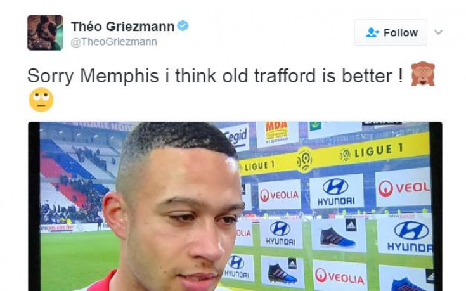Screen dimensions: 466x291
Task: Click the see-no-evil monkey emoji
Action: coord(423,74)
